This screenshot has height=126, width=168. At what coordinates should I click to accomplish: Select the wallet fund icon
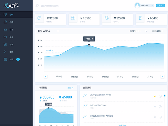(x=5, y=37)
